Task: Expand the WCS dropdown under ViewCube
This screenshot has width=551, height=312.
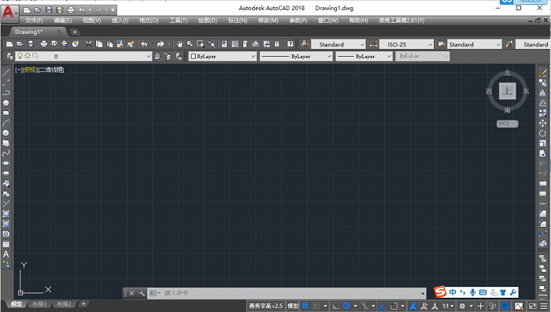Action: click(x=508, y=124)
